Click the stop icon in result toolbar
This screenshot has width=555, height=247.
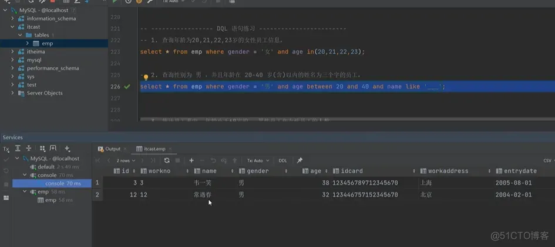178,160
